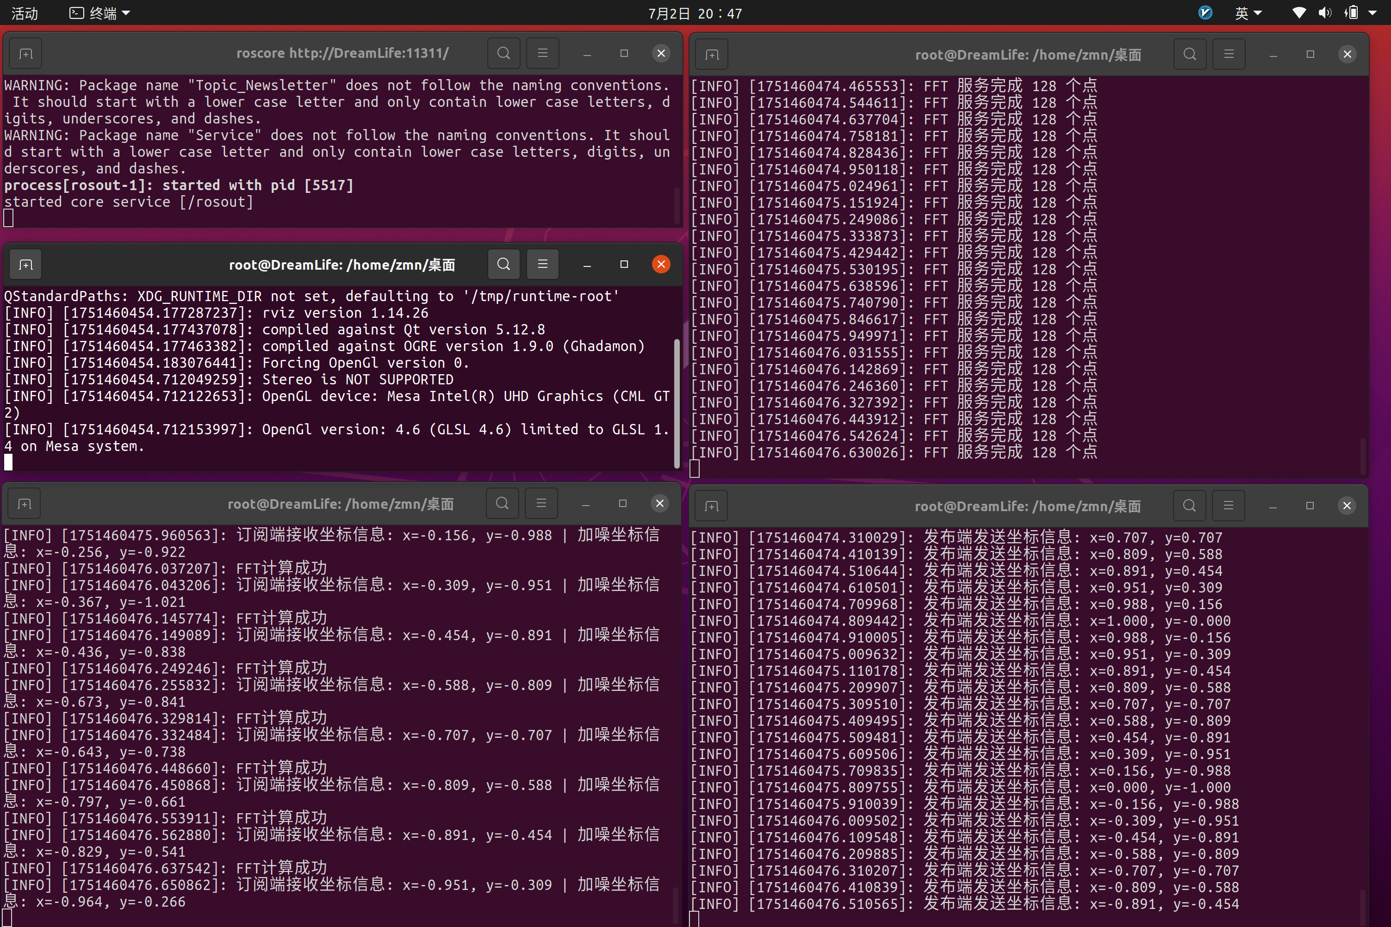Screen dimensions: 1391x927
Task: Open the menu of the publisher coordinates terminal
Action: coord(1229,506)
